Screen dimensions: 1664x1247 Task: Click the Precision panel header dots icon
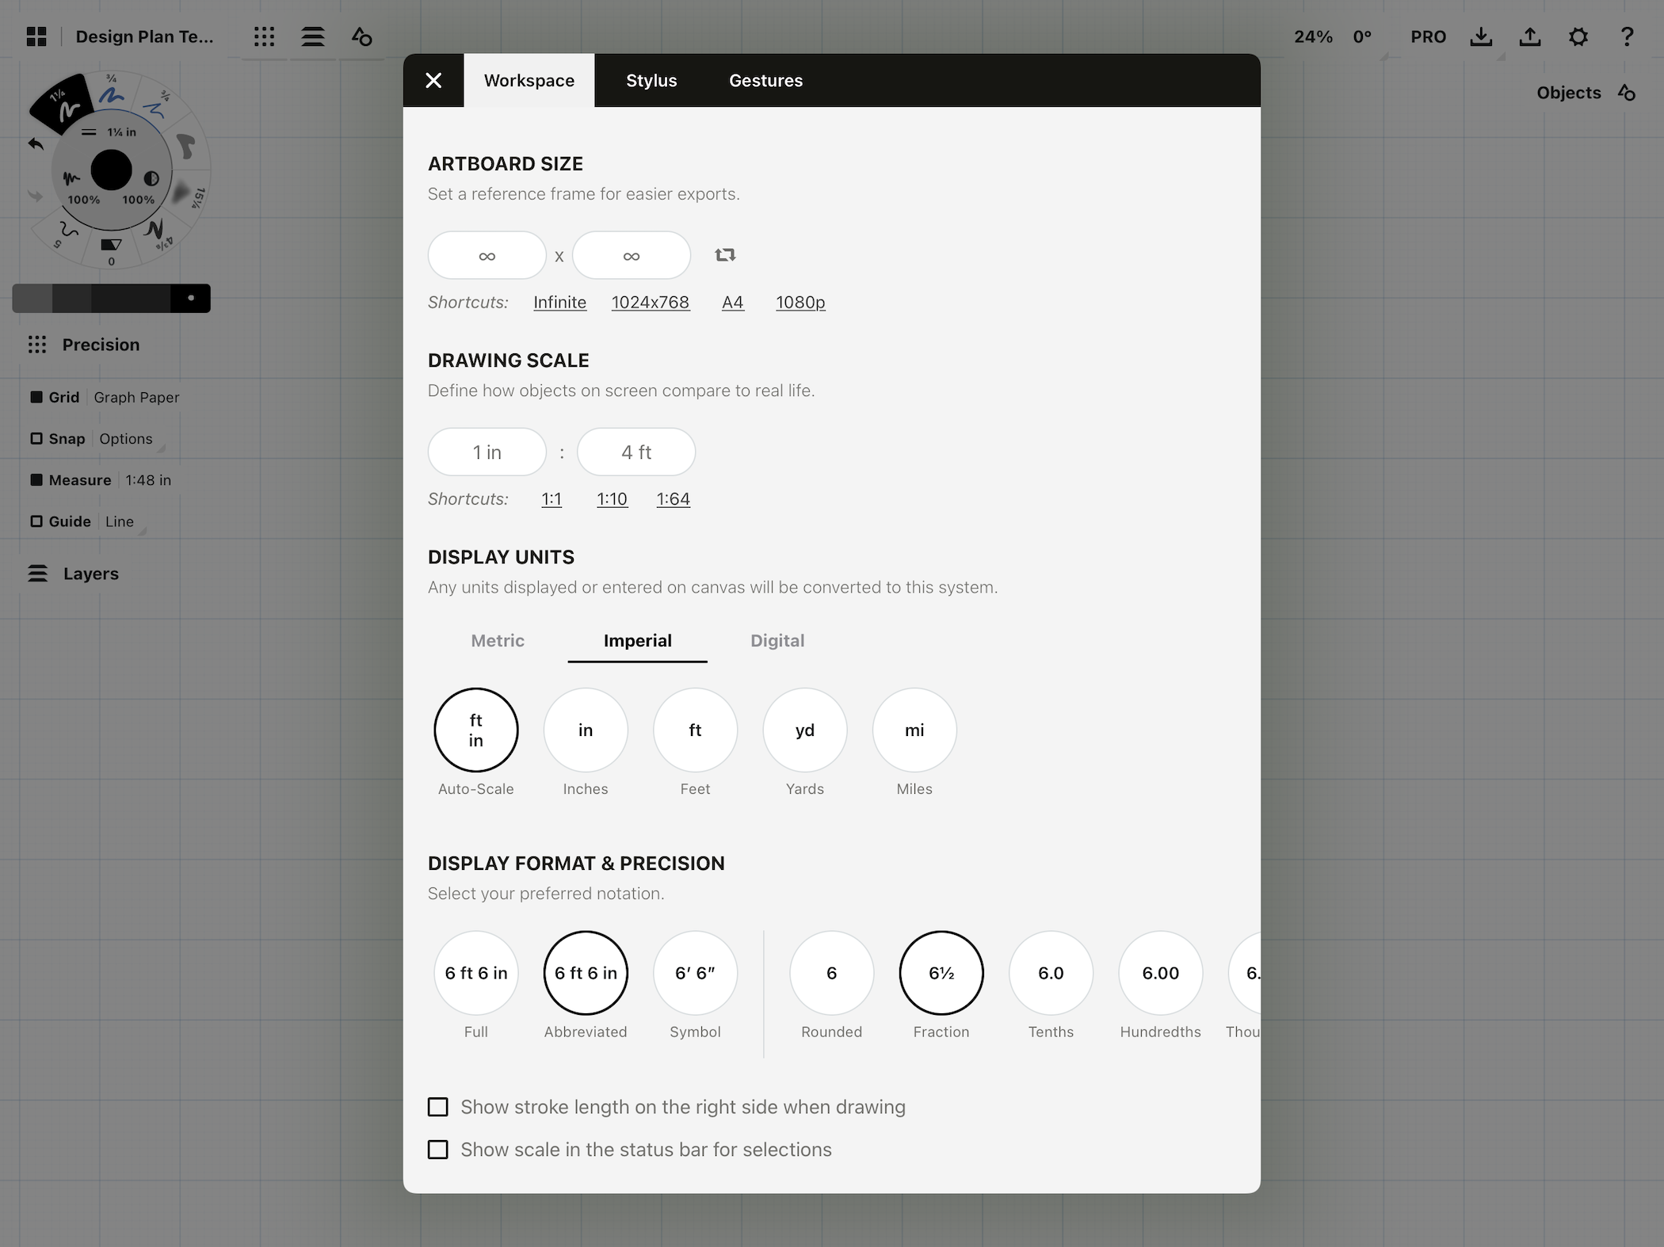tap(37, 345)
